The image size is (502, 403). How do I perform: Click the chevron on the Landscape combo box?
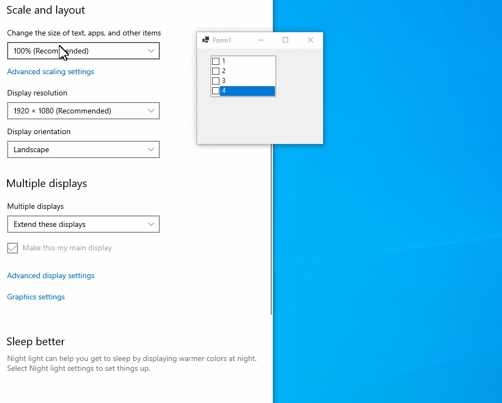(152, 149)
